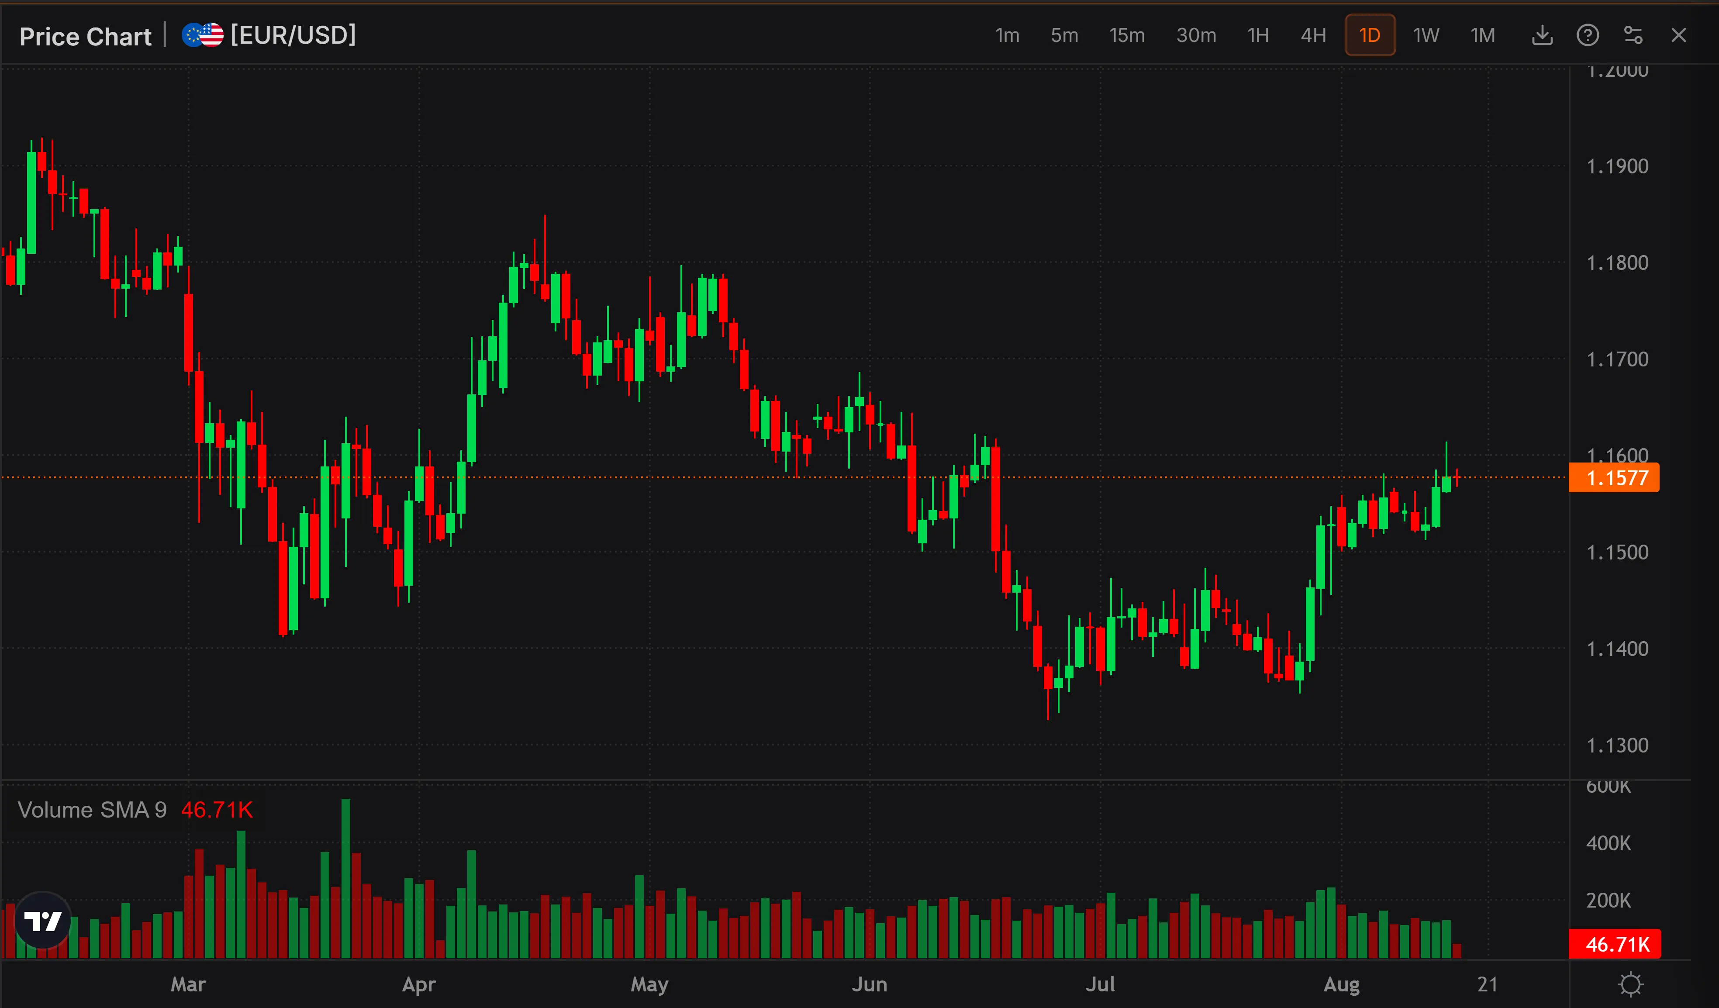Select the 4H timeframe
Viewport: 1719px width, 1008px height.
pyautogui.click(x=1313, y=35)
